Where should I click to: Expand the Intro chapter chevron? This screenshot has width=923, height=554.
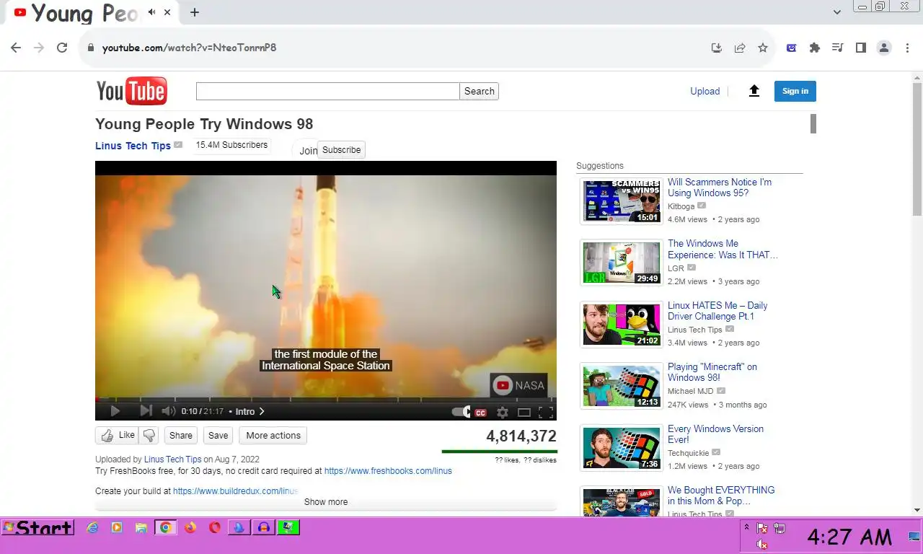coord(262,411)
